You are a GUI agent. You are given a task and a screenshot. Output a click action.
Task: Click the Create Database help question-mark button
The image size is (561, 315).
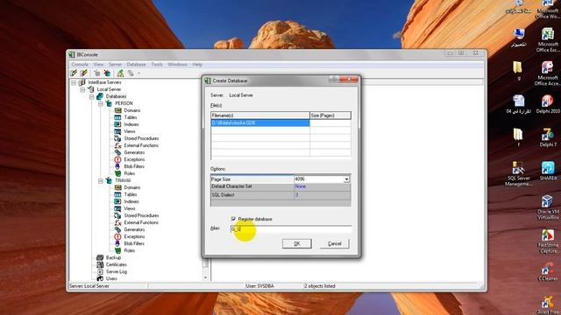click(334, 80)
